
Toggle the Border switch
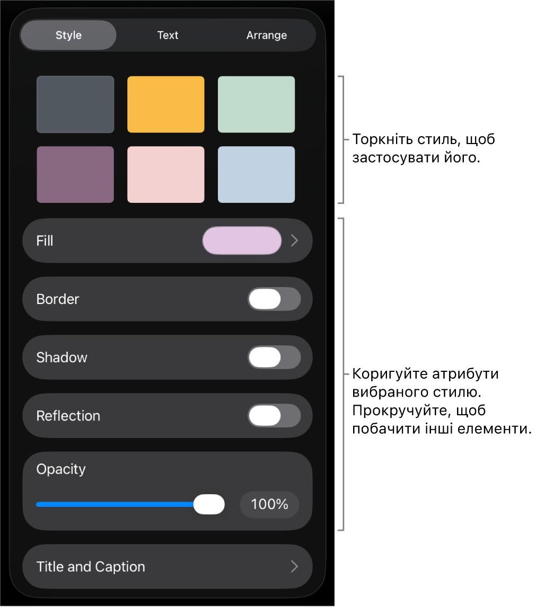(x=274, y=299)
